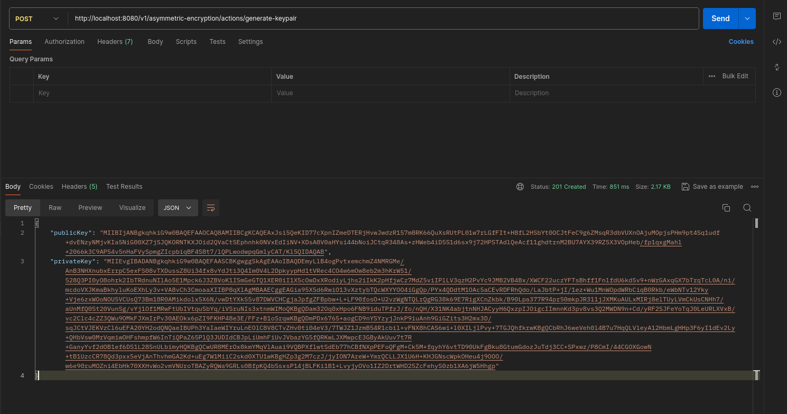
Task: Open the POST method dropdown
Action: point(37,19)
